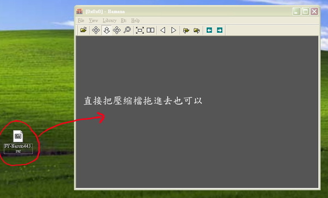
Task: Go to previous page with left triangle
Action: pos(163,30)
